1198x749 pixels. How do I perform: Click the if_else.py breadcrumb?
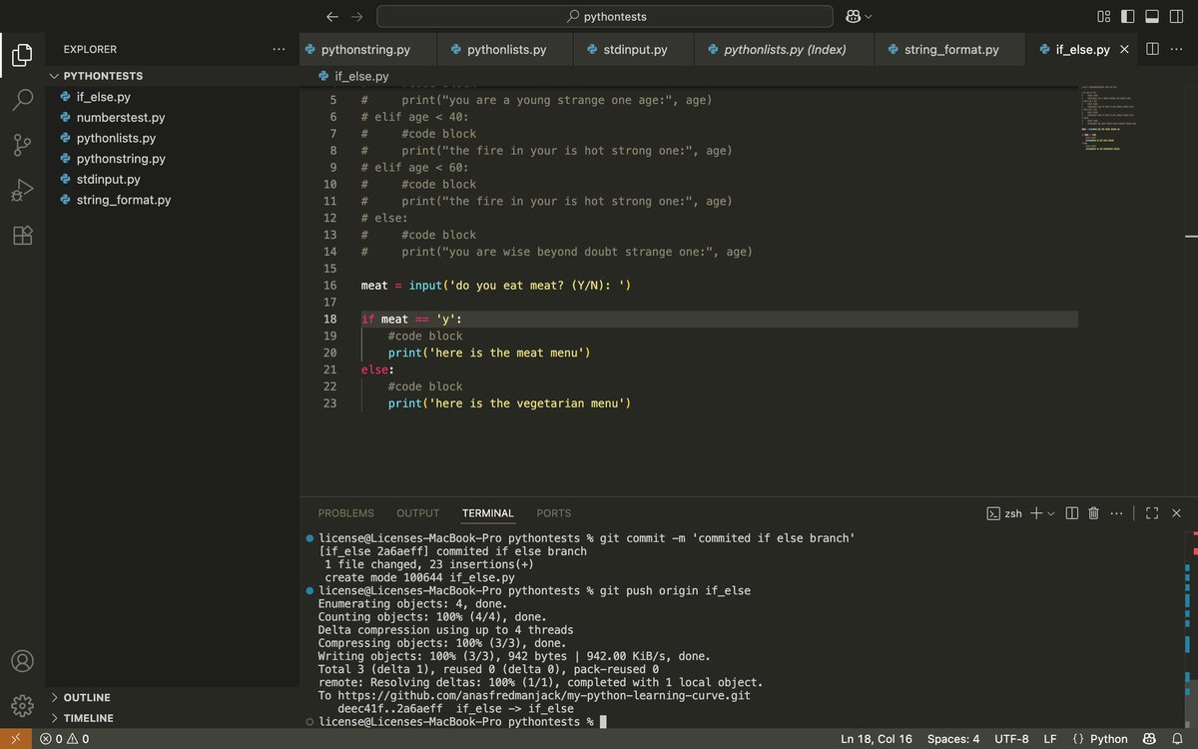[353, 76]
